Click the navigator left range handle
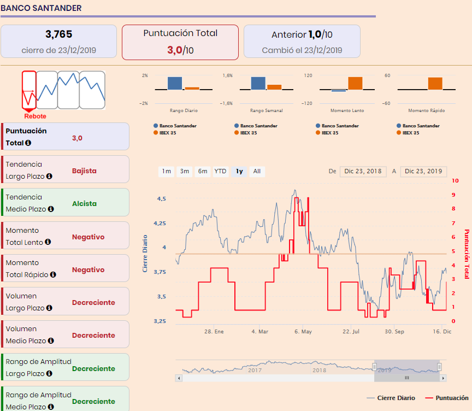Viewport: 472px width, 411px height. coord(374,367)
